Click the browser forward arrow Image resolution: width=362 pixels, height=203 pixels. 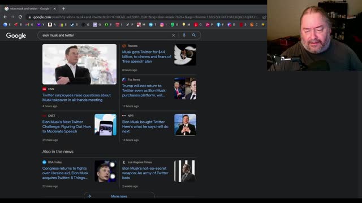coord(12,17)
